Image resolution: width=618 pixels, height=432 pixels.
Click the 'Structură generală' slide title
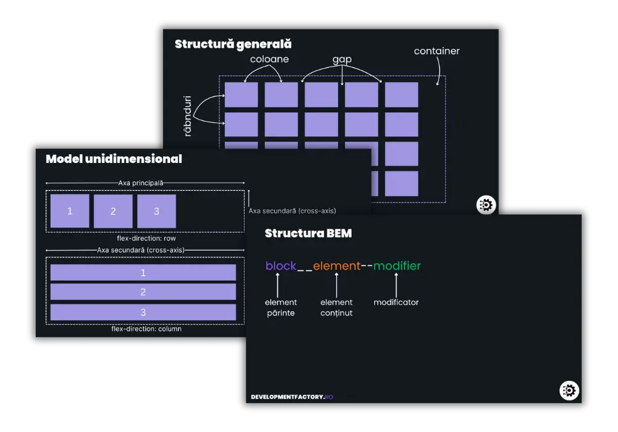click(233, 44)
